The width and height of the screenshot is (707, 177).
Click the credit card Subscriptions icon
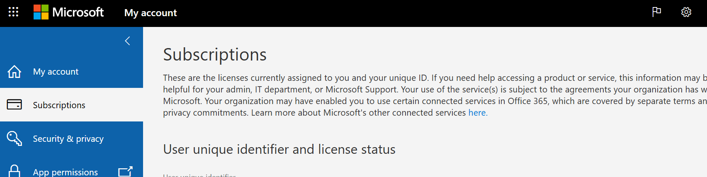(15, 104)
